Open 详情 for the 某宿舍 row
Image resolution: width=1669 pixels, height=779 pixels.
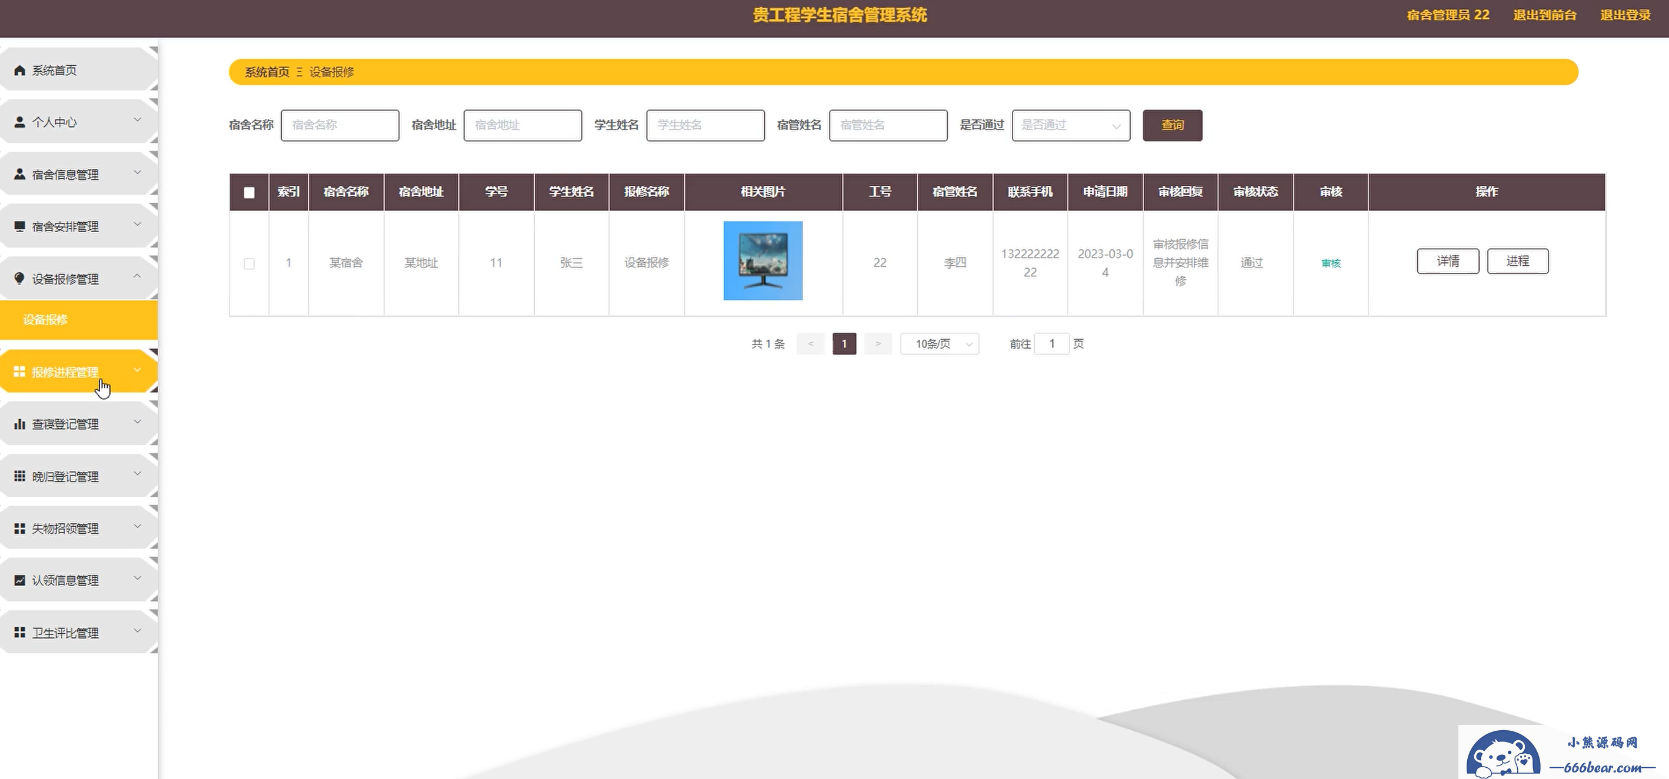point(1447,261)
